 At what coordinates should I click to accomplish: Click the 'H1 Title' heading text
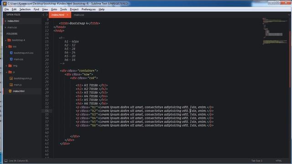[91, 85]
